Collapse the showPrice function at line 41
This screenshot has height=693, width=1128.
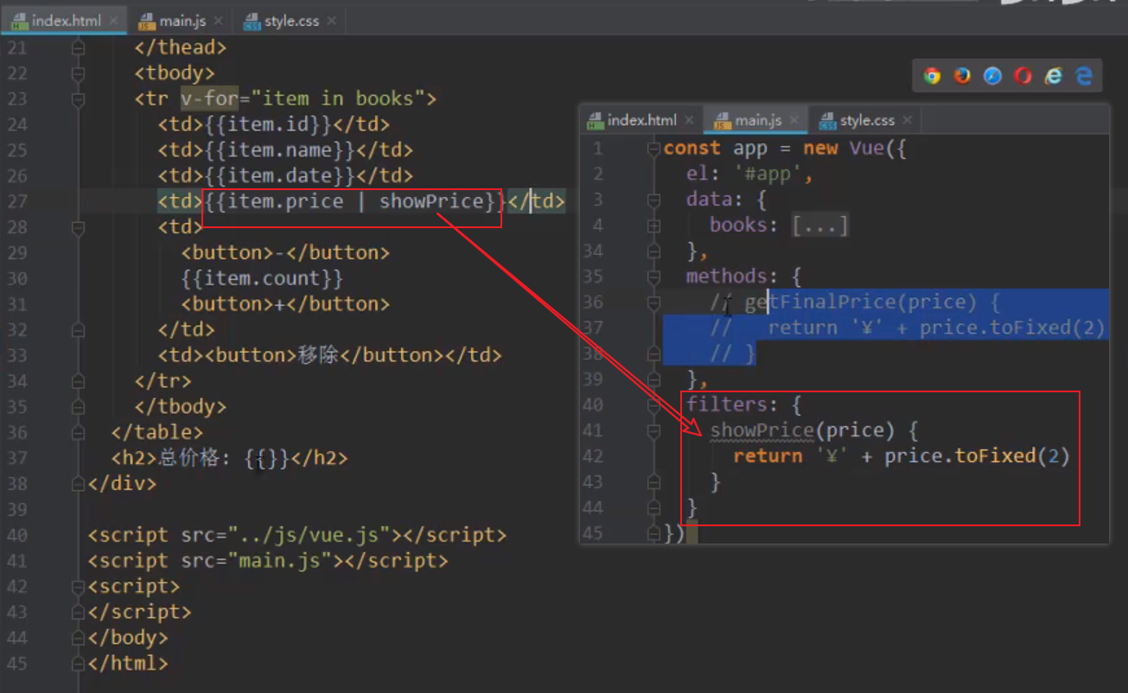(x=653, y=430)
